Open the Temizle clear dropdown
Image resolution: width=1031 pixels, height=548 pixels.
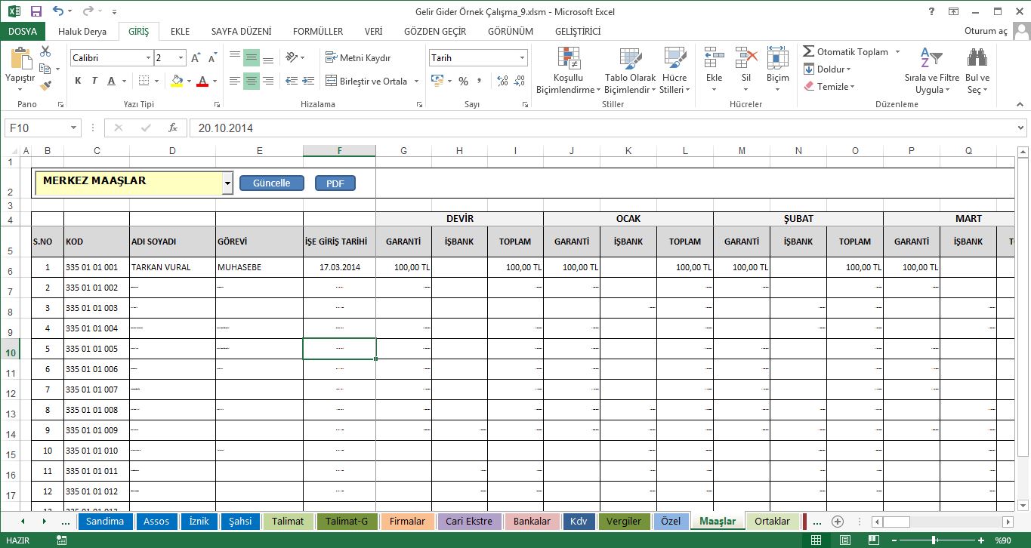click(x=829, y=86)
